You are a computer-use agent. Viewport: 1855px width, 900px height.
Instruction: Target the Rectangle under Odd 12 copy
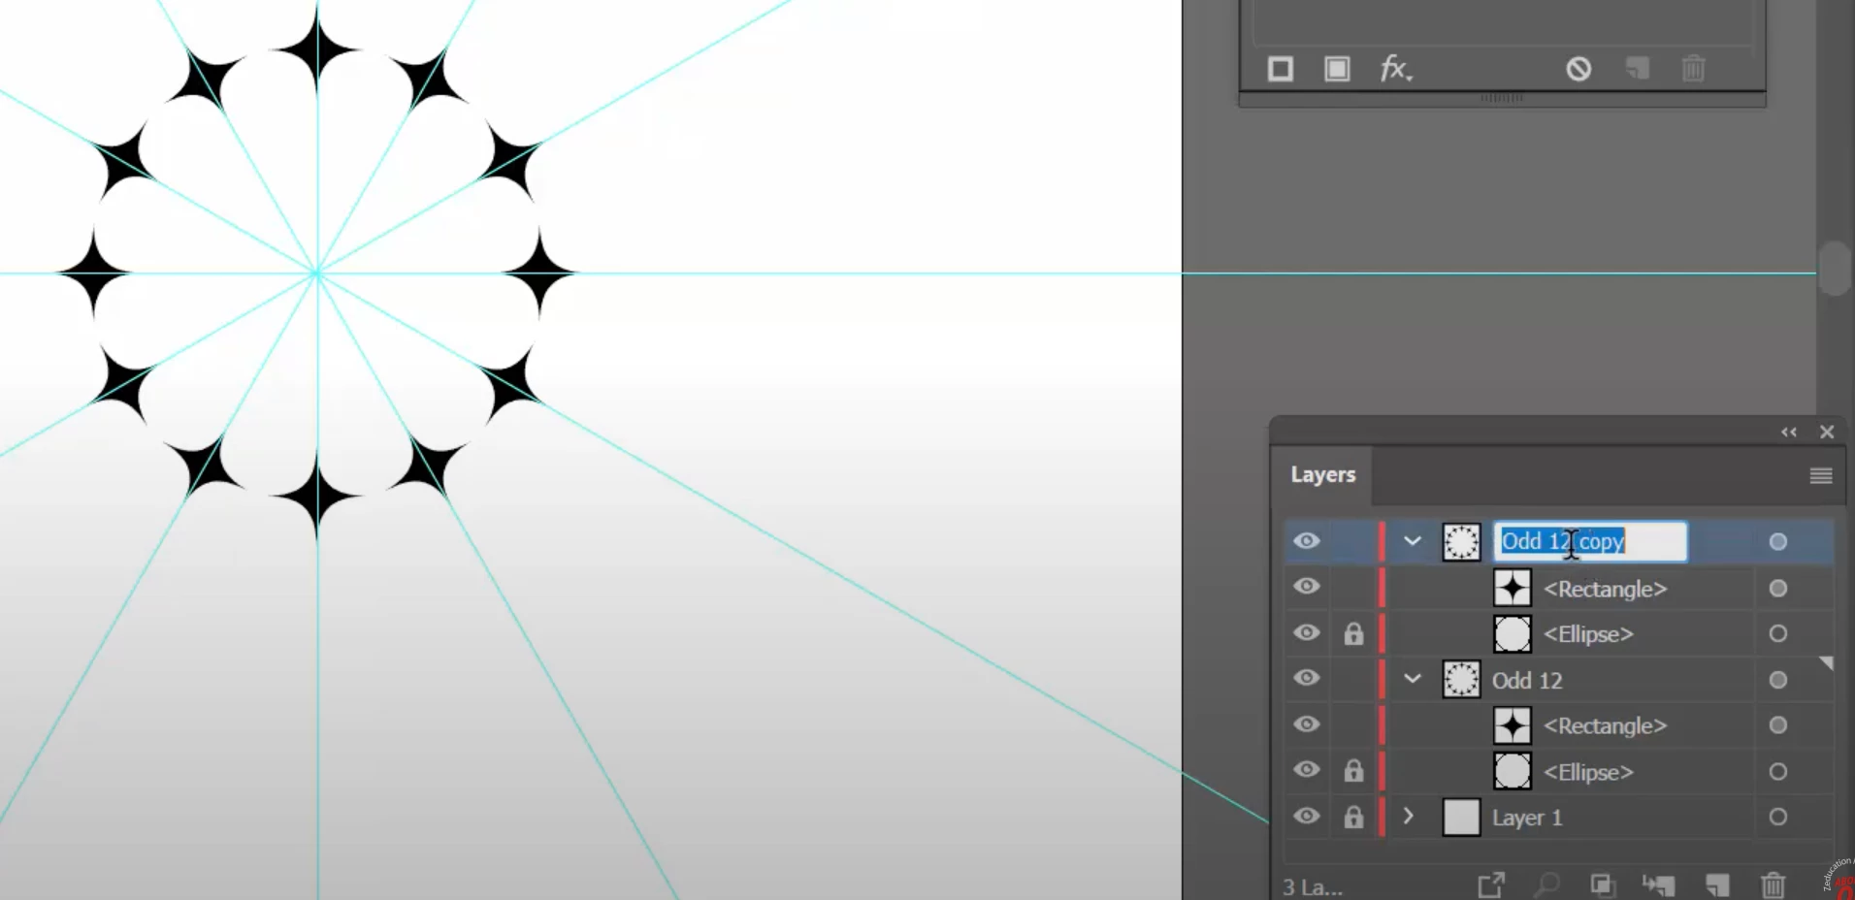click(x=1777, y=588)
